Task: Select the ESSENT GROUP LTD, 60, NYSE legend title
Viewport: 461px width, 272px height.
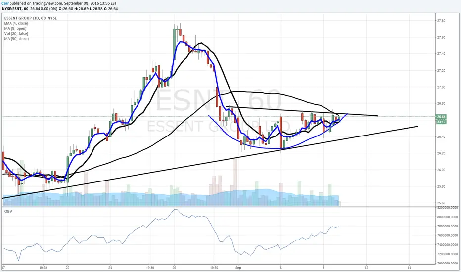Action: pos(31,18)
